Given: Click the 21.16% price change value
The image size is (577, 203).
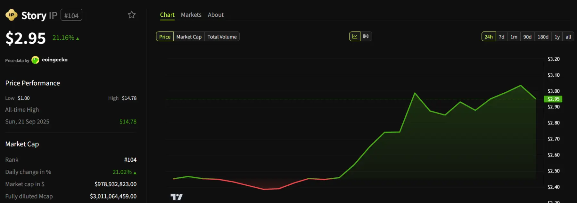Looking at the screenshot, I should [66, 38].
